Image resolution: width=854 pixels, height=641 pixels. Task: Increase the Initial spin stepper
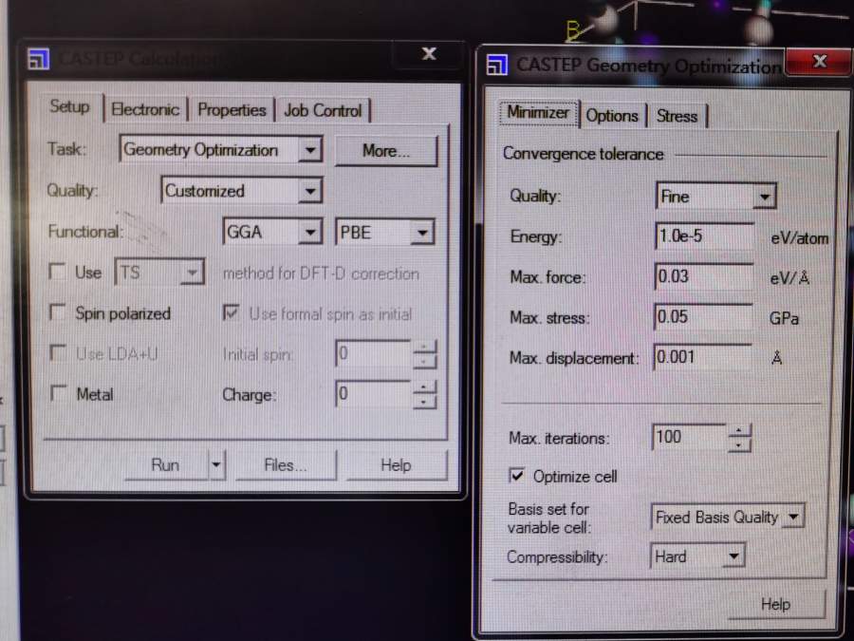(424, 348)
